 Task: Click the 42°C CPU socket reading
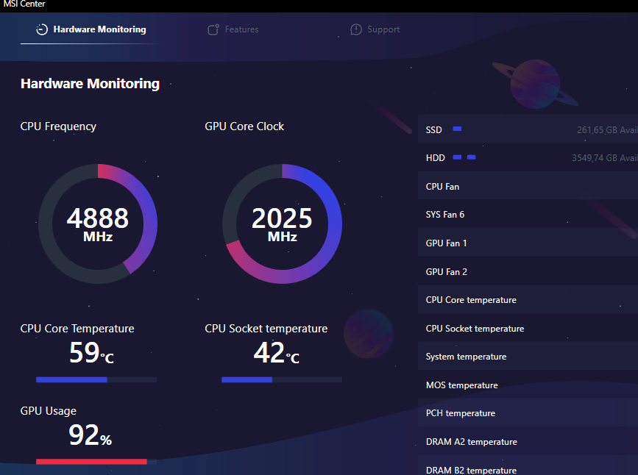(x=276, y=352)
